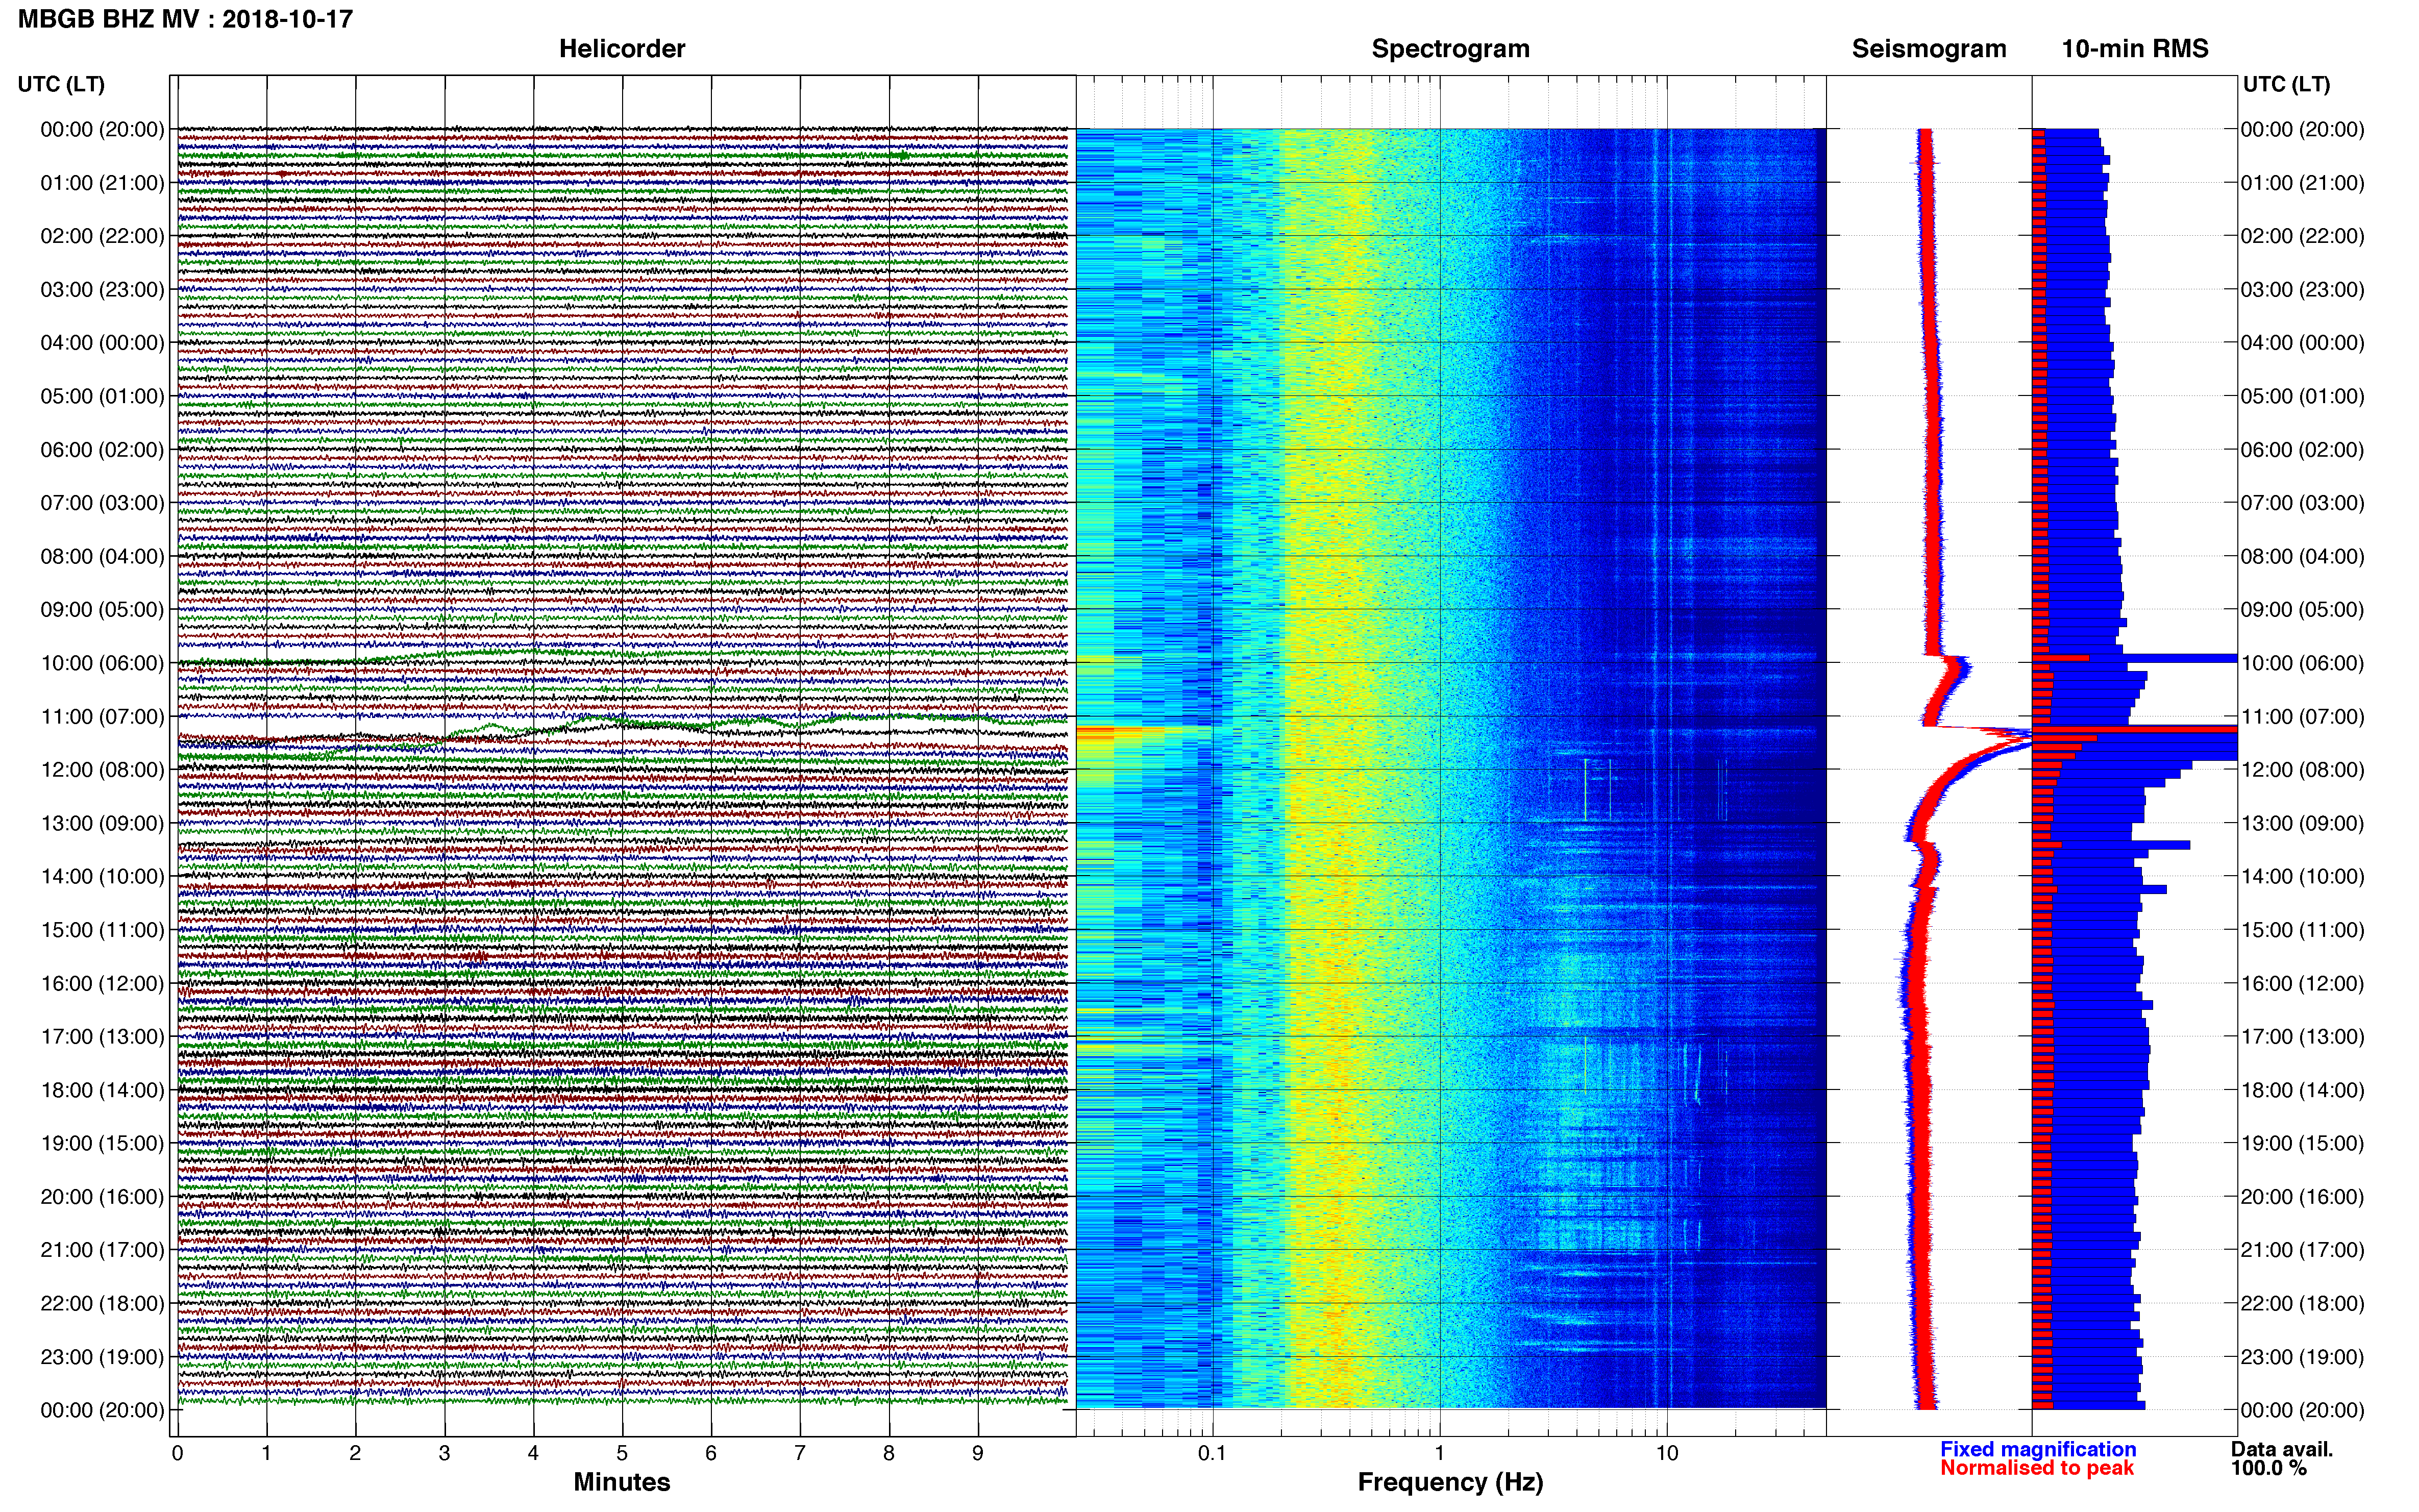
Task: Click Helicorder-side time label 14:00 (10:00)
Action: tap(102, 877)
